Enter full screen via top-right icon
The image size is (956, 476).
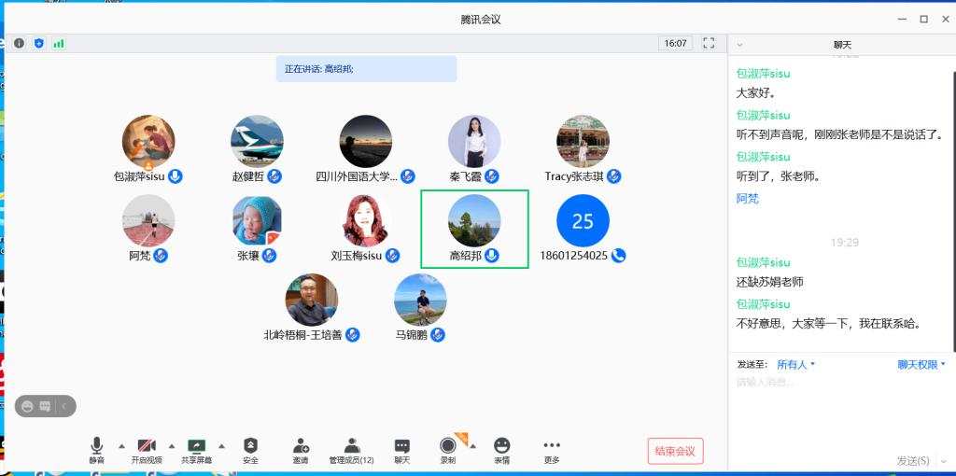coord(709,43)
